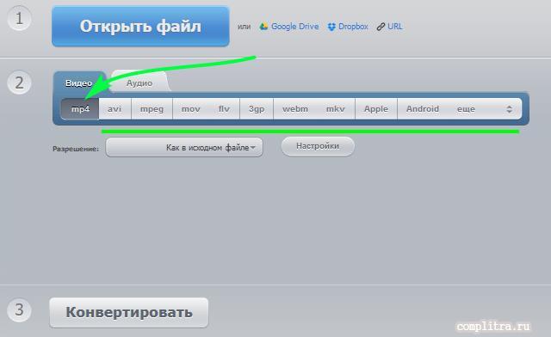Switch to the Аудио tab

pyautogui.click(x=139, y=83)
